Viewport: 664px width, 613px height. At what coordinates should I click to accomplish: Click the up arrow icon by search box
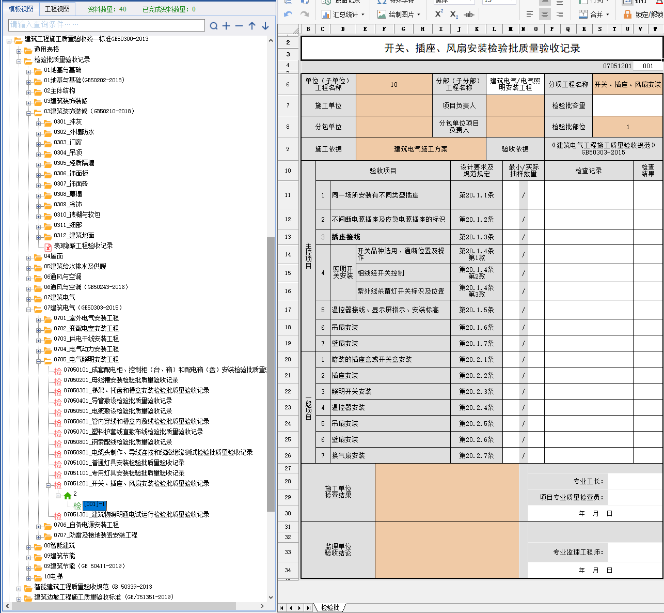tap(252, 25)
